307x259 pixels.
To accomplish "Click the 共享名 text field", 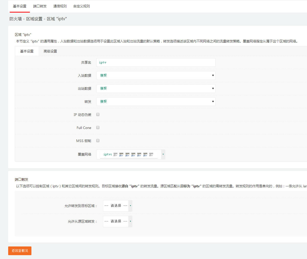I will coord(156,62).
